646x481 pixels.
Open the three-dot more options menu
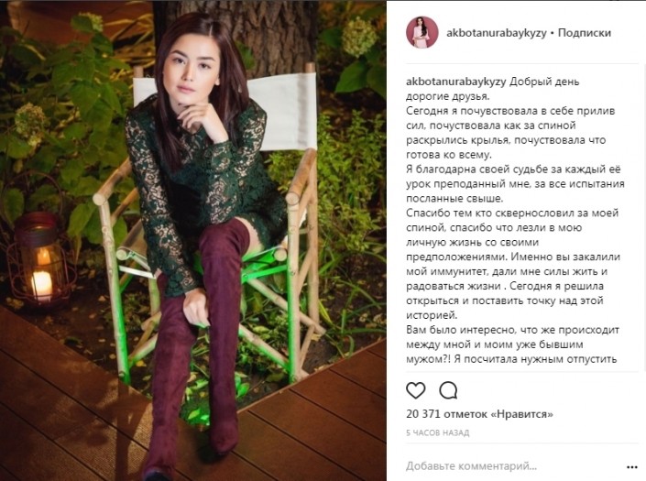(632, 467)
